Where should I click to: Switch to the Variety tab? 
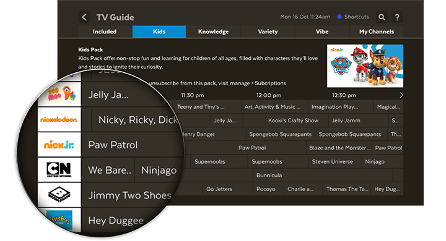[x=268, y=32]
